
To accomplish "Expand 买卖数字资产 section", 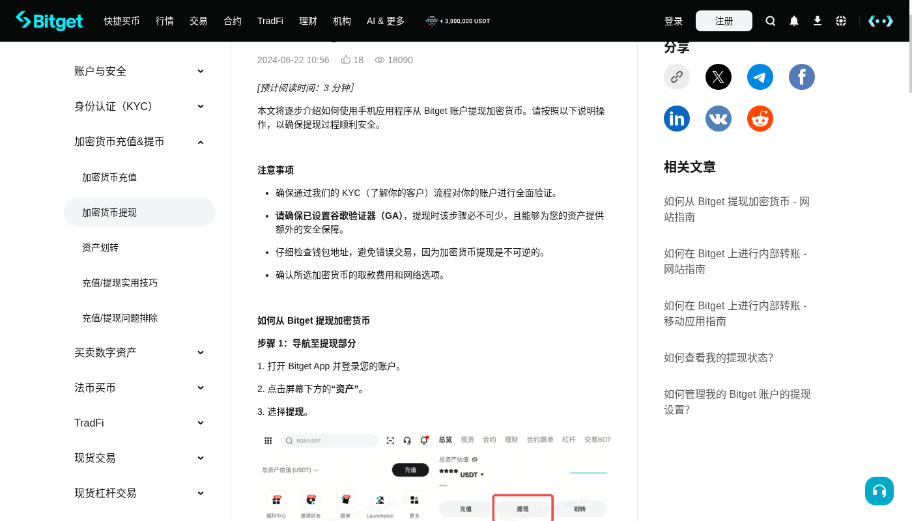I will pos(139,352).
